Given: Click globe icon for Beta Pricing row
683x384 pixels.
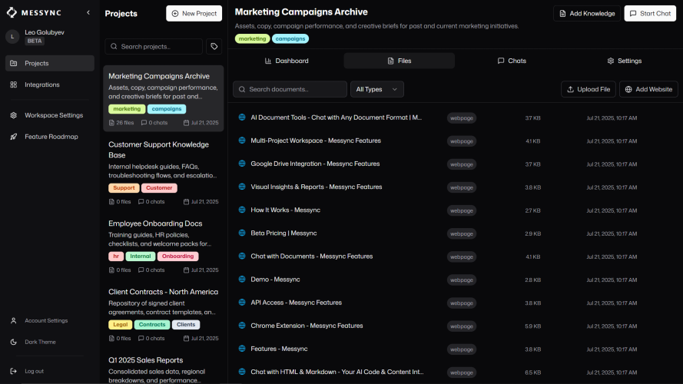Looking at the screenshot, I should [242, 233].
